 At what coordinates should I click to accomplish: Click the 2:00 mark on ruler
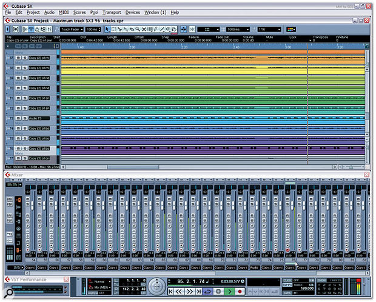132,47
